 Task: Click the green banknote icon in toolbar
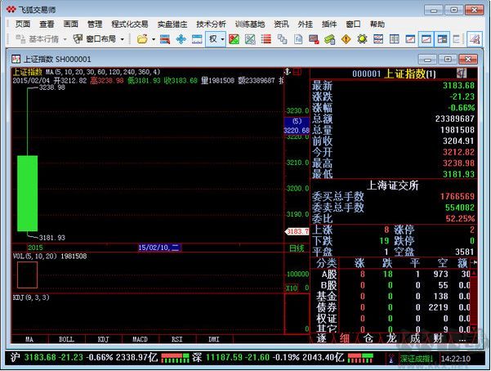(x=329, y=39)
